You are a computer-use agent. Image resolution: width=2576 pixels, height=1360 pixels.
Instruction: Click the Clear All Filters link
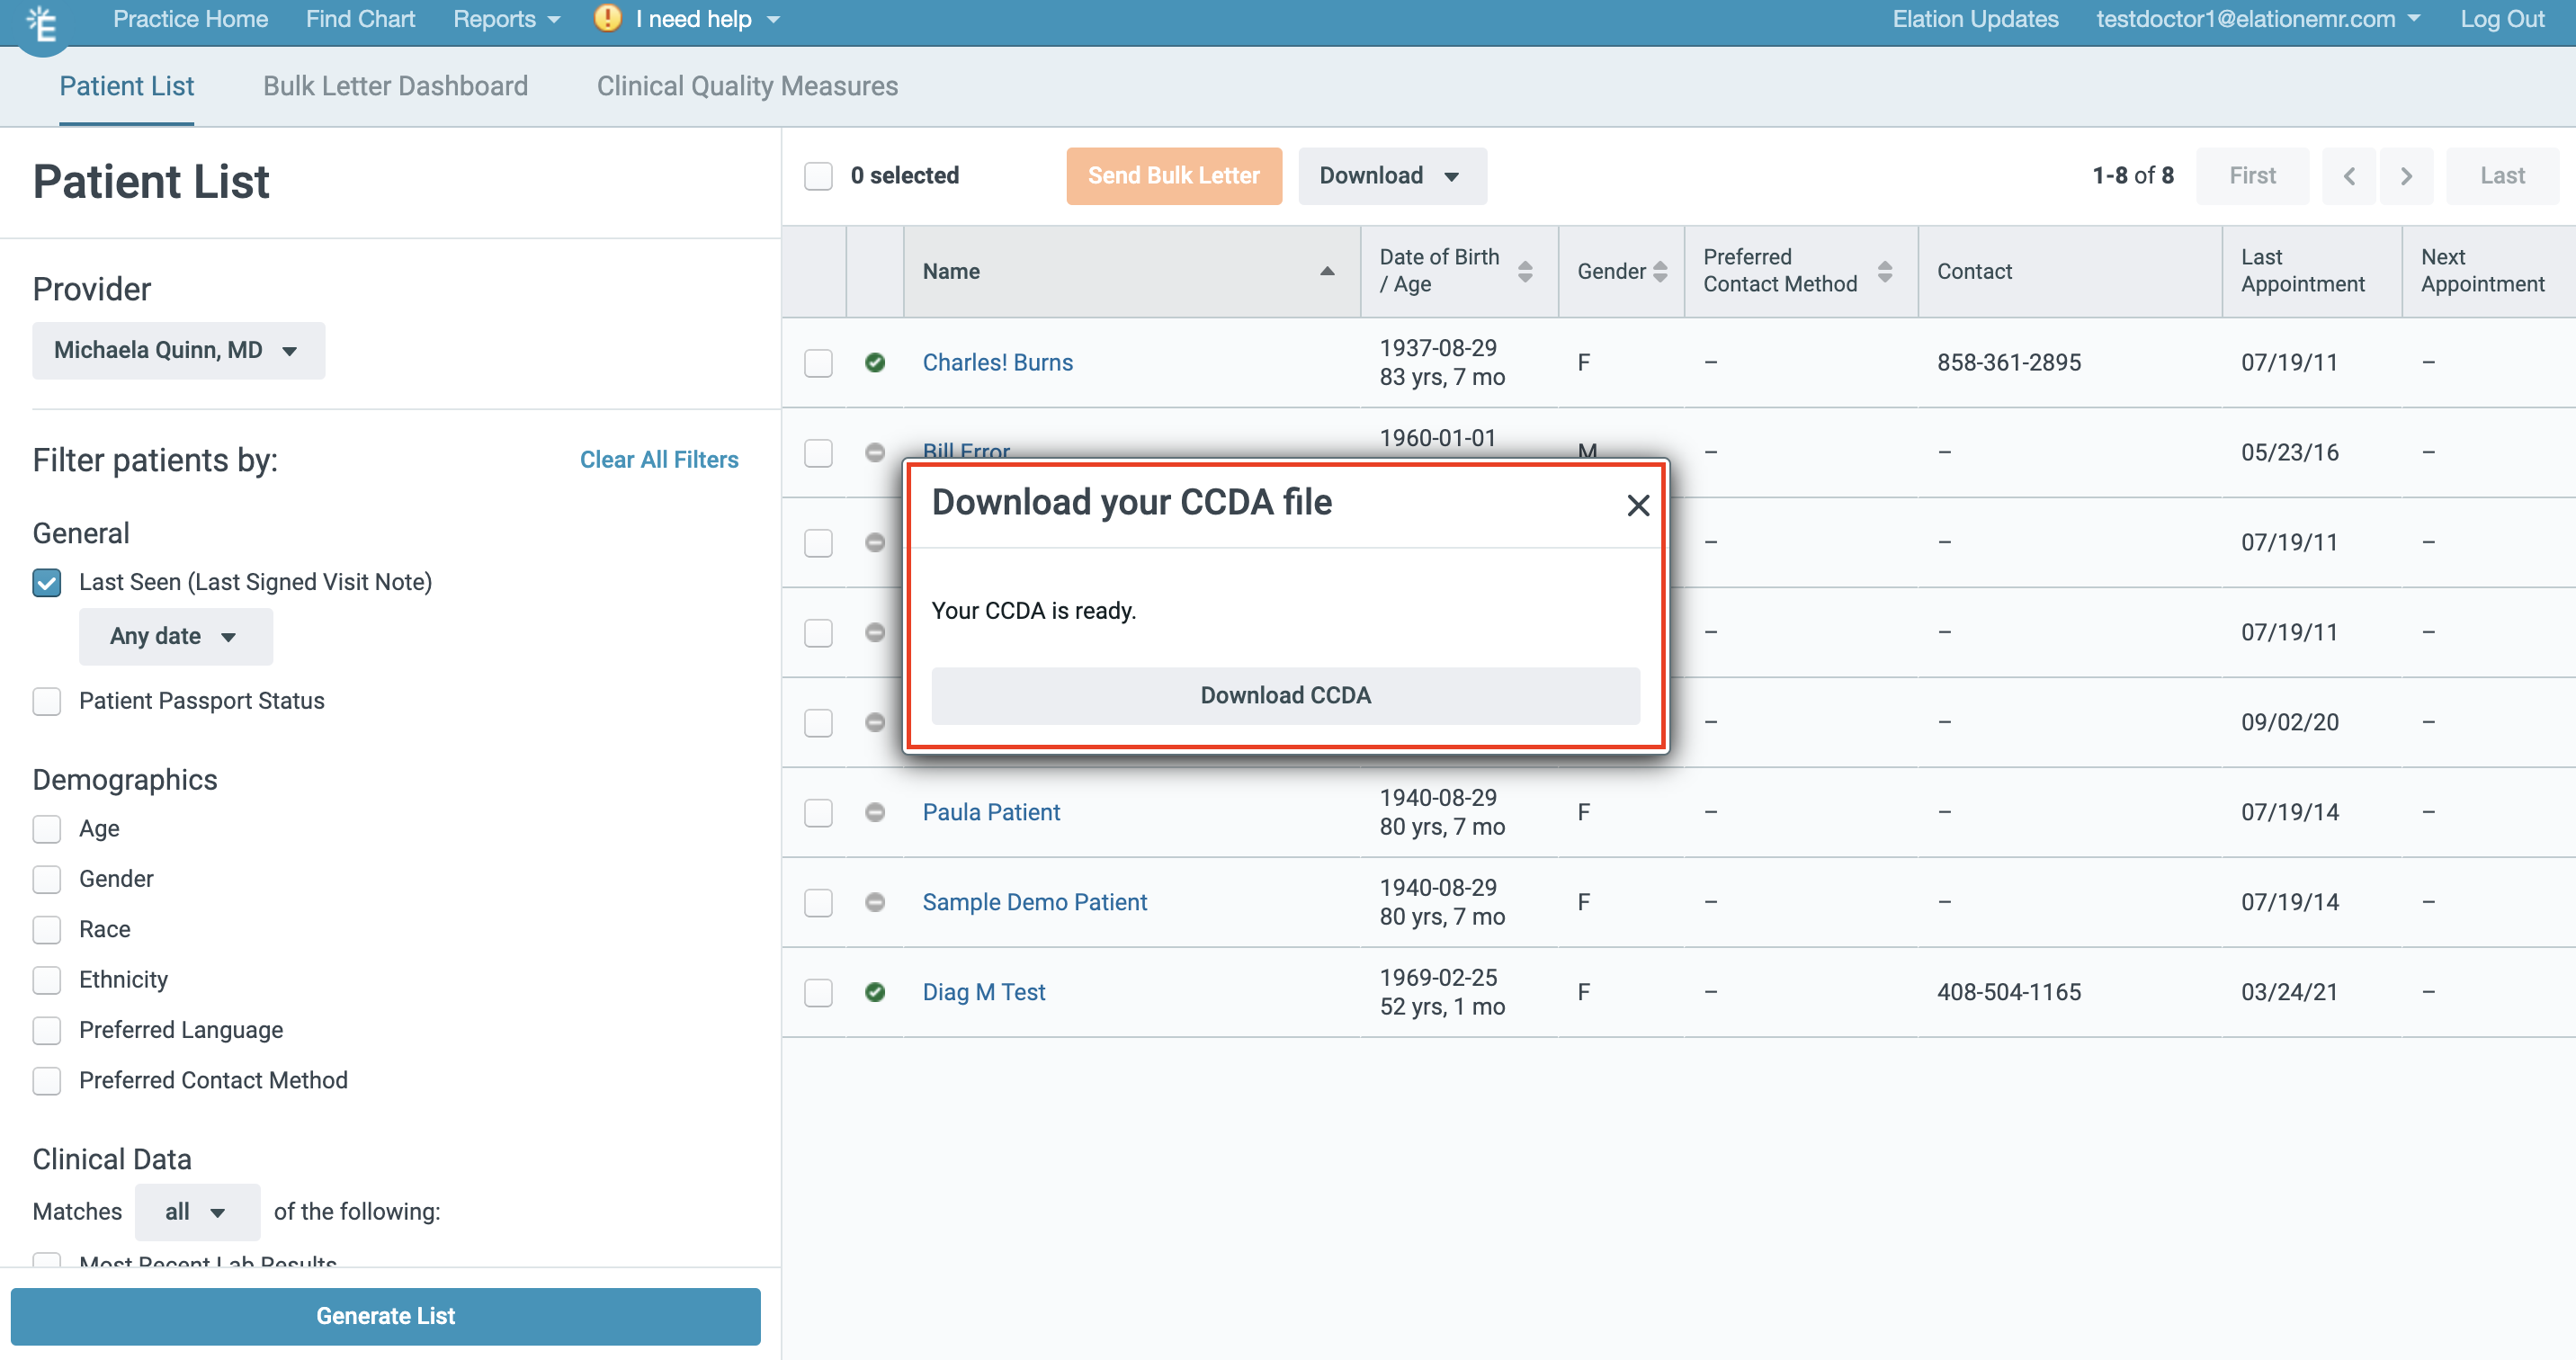coord(659,459)
